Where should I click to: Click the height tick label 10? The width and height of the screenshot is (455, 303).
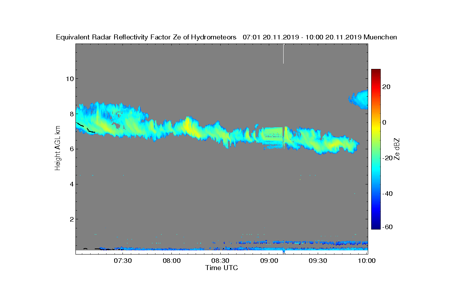tap(69, 79)
